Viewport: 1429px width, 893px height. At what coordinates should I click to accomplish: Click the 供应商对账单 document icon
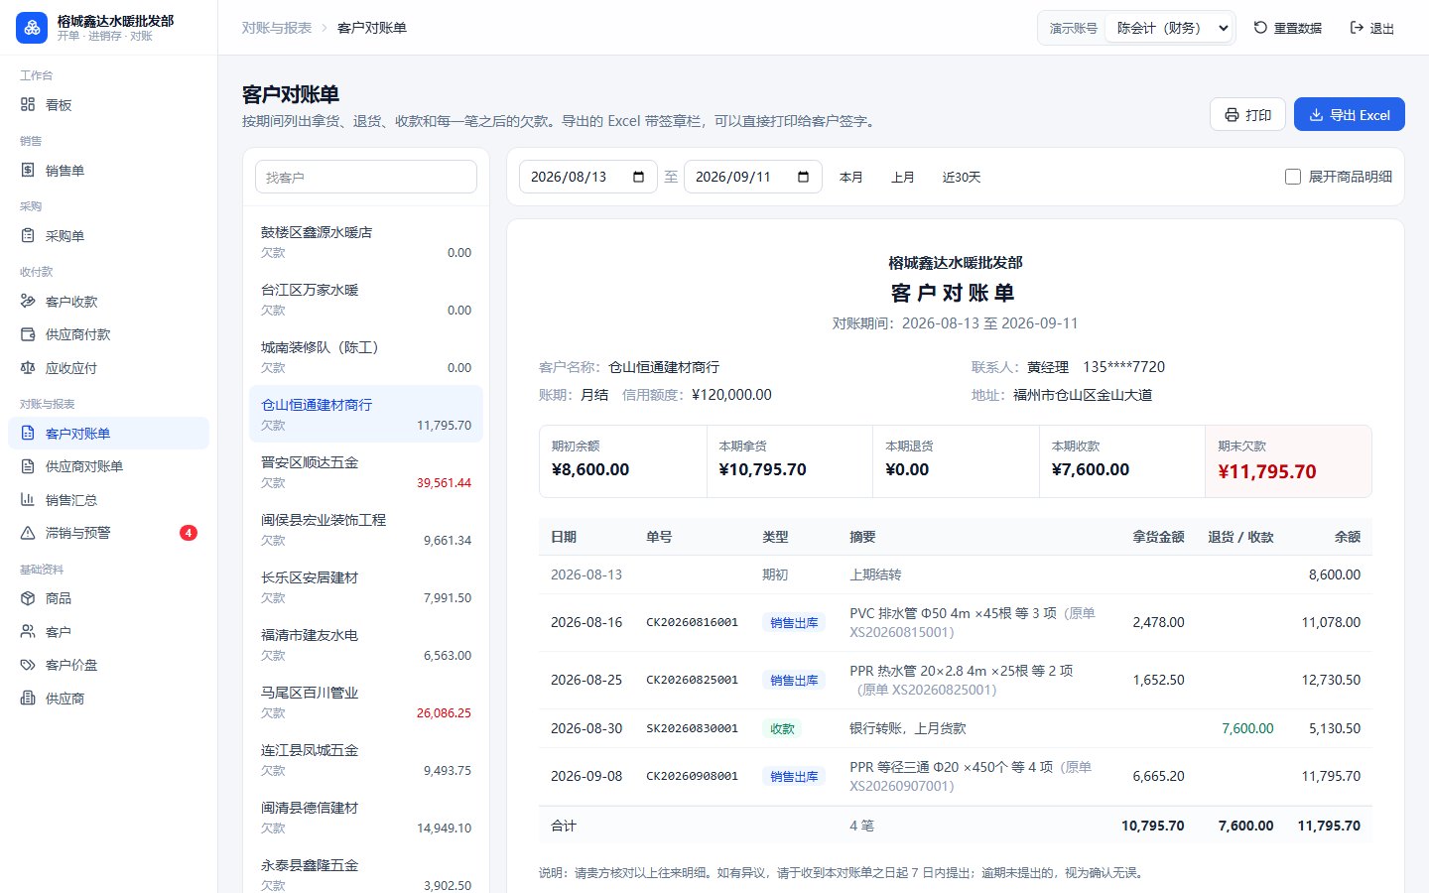[28, 466]
